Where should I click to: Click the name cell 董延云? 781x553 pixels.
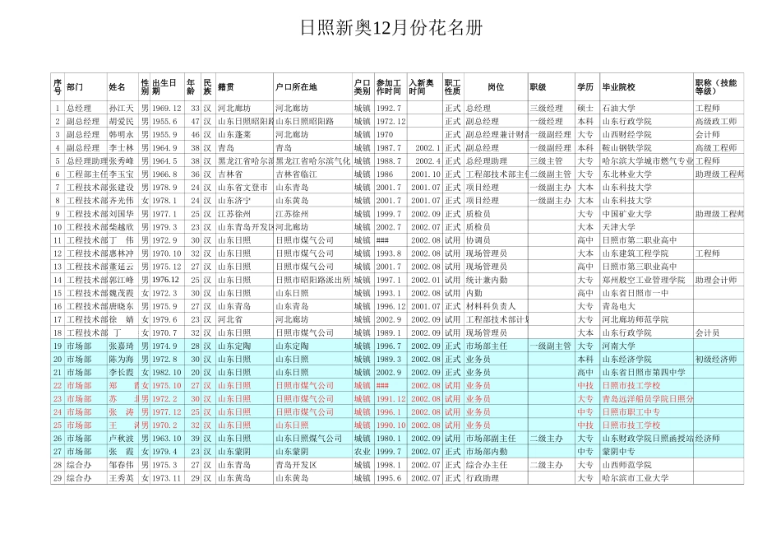click(x=122, y=267)
